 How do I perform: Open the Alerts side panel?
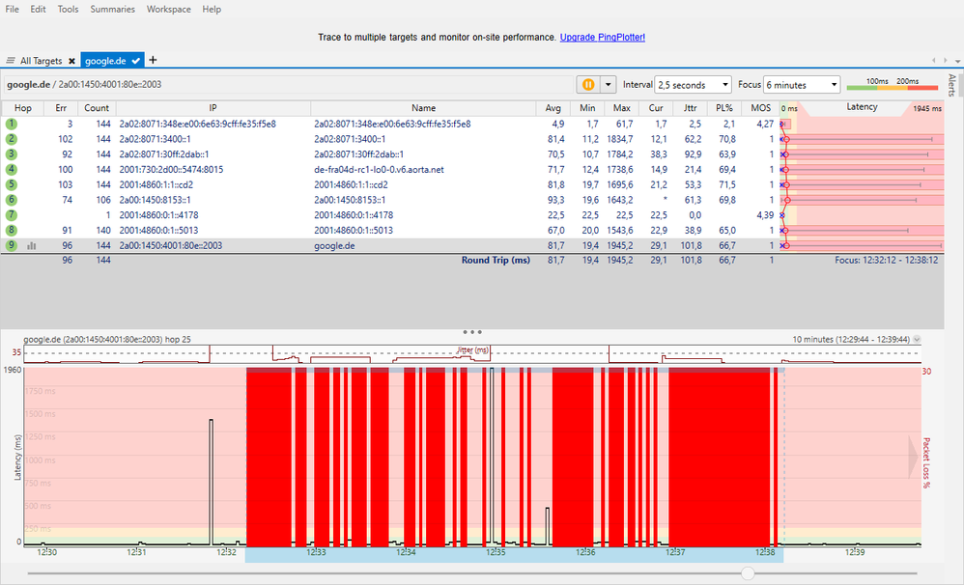[x=951, y=85]
